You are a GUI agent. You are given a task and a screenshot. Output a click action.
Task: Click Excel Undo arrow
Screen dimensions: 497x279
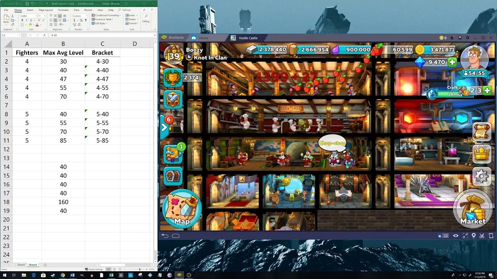click(x=33, y=3)
